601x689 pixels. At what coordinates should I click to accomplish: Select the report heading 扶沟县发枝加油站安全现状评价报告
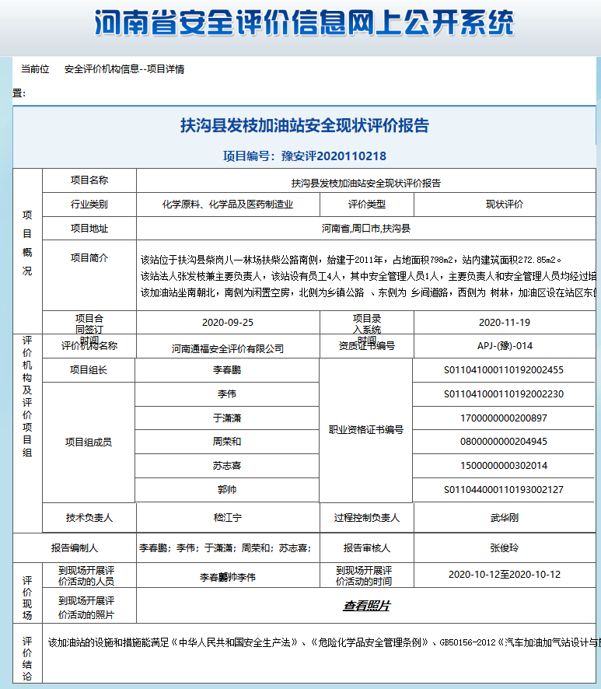(x=305, y=126)
